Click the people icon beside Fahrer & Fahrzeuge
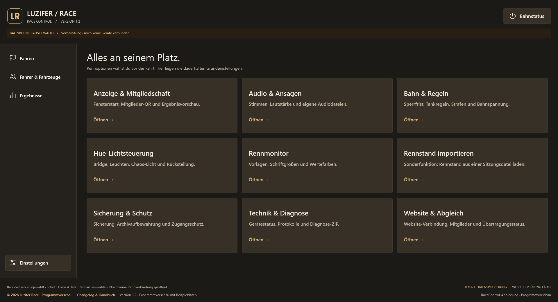The image size is (558, 302). tap(13, 77)
